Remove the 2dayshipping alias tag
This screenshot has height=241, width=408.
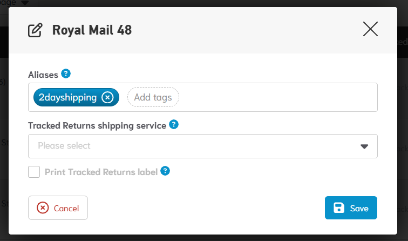click(107, 97)
